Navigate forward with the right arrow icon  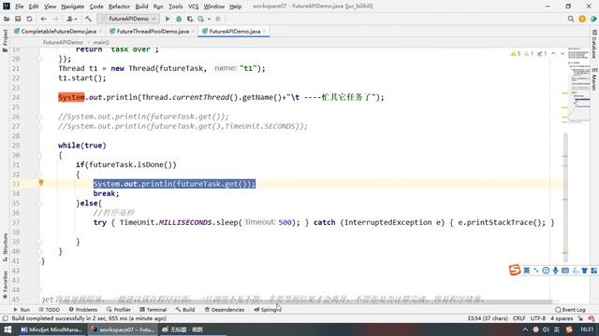(55, 19)
